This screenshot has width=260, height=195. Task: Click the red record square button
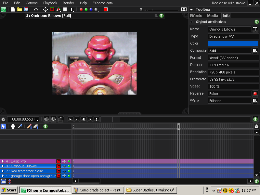(x=106, y=9)
